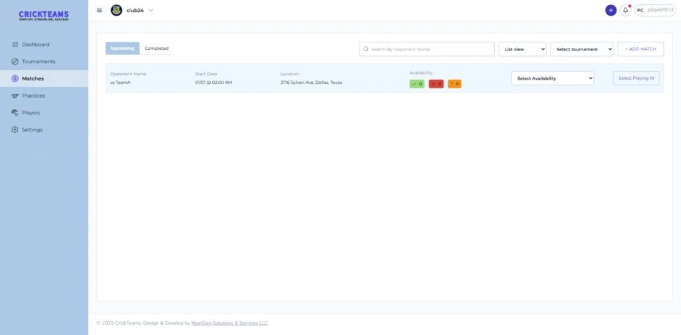
Task: Click the orange maybe count badge
Action: click(454, 84)
